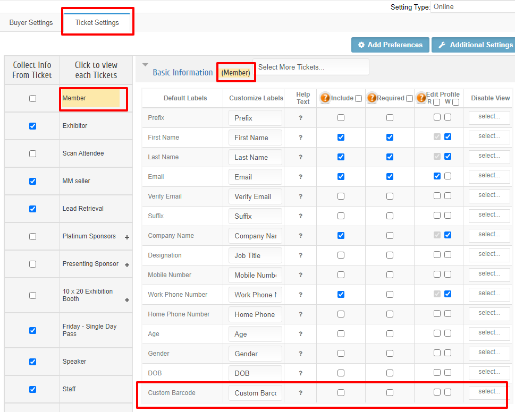This screenshot has height=412, width=515.
Task: Open the Ticket Settings tab
Action: pos(97,23)
